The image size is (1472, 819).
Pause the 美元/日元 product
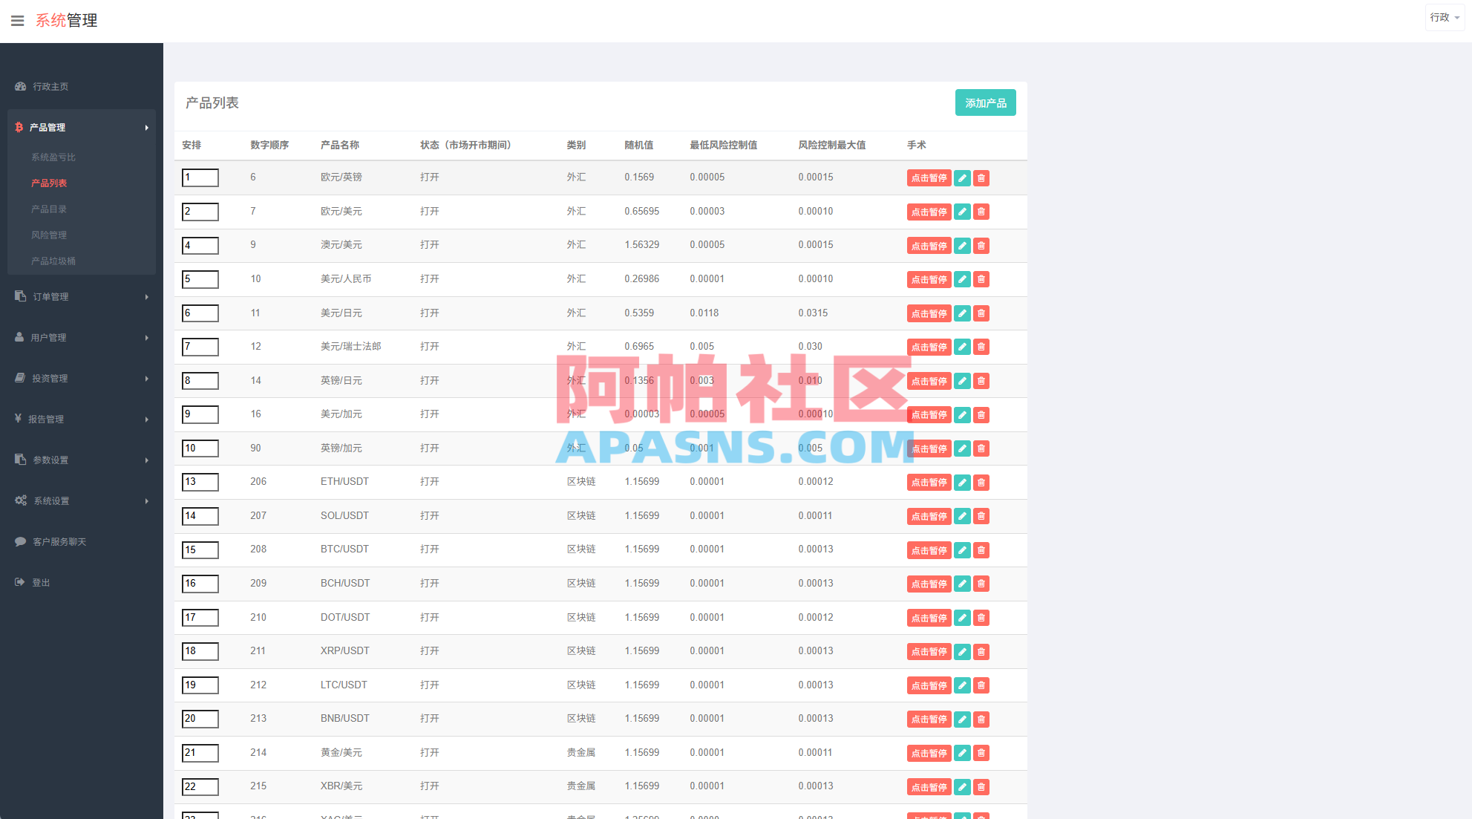pos(928,313)
